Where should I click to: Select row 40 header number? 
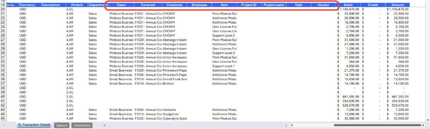coord(3,96)
